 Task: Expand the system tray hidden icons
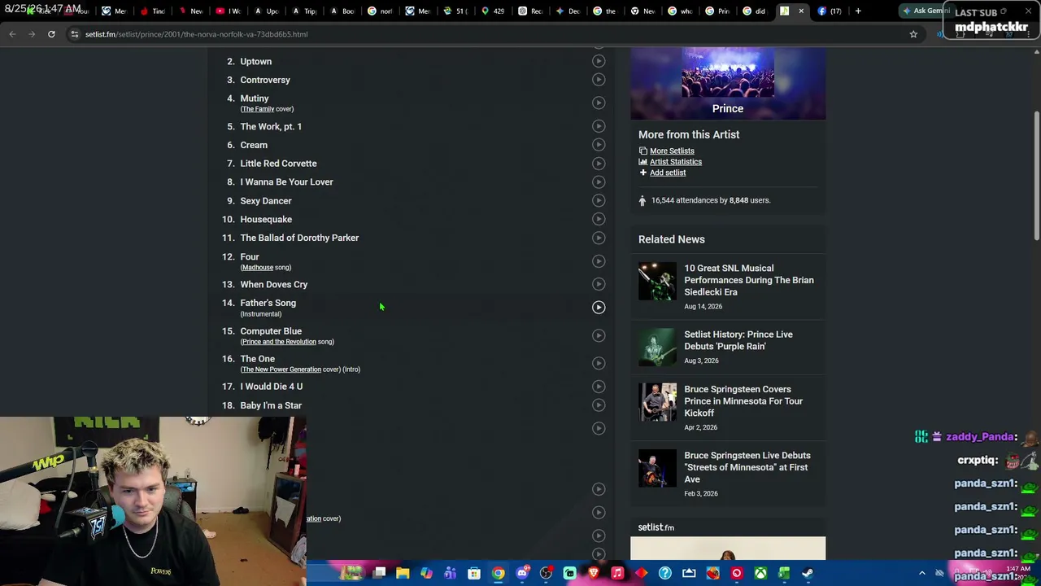[x=922, y=573]
